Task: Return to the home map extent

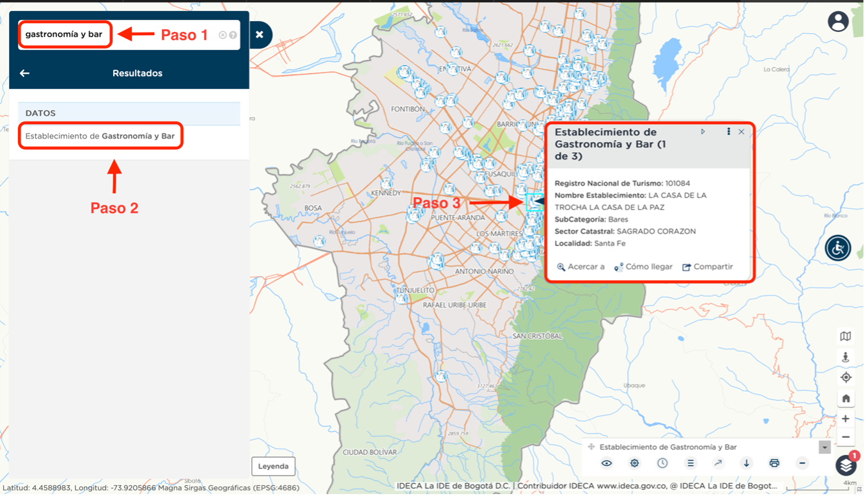Action: click(846, 398)
